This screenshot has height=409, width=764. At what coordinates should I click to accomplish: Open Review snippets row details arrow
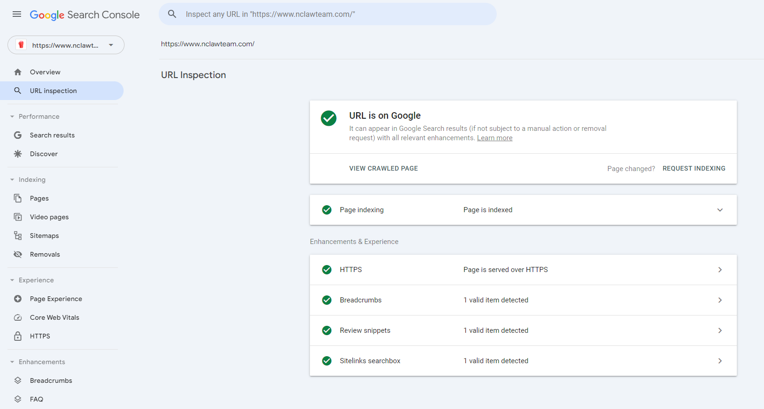720,330
